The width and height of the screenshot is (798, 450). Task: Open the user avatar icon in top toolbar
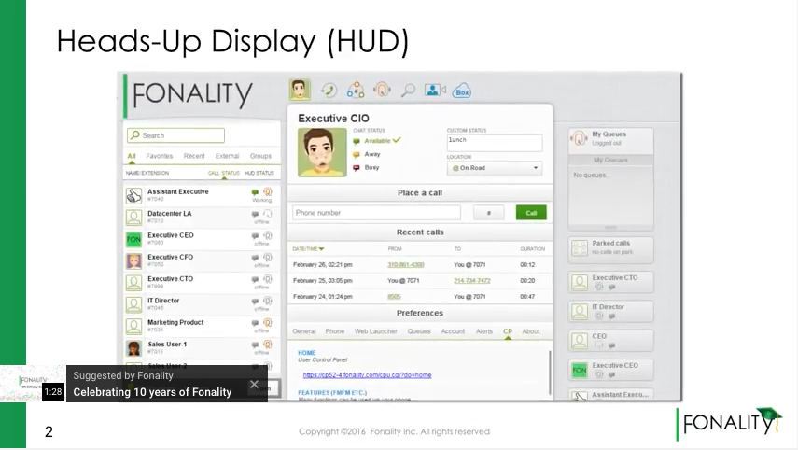[300, 90]
